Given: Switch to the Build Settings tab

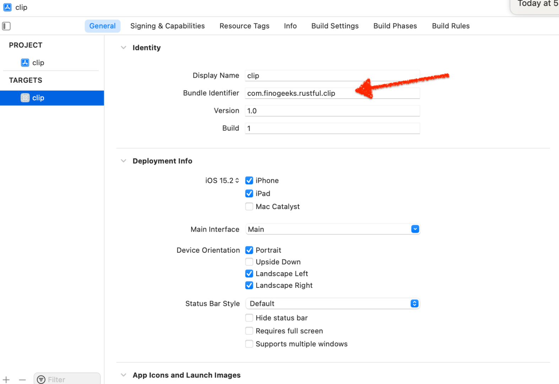Looking at the screenshot, I should pos(335,26).
